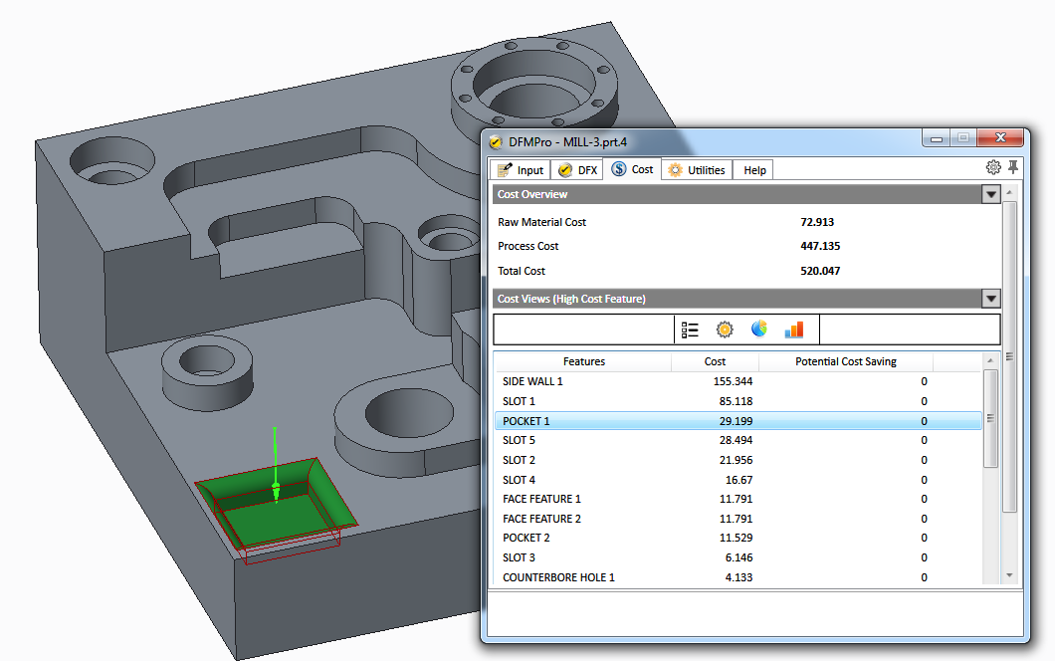Sort by the Features column header
1055x661 pixels.
click(583, 361)
